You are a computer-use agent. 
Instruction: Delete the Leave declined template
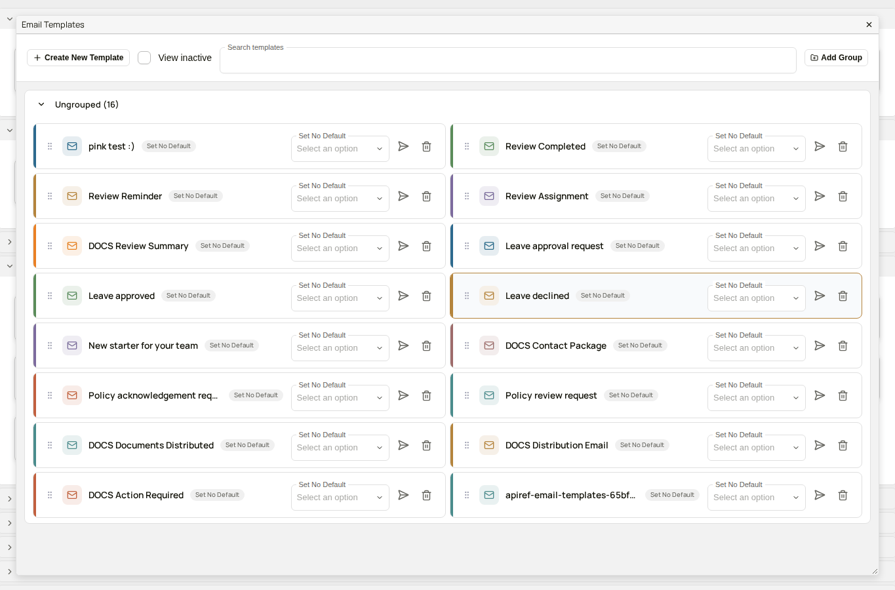tap(843, 296)
